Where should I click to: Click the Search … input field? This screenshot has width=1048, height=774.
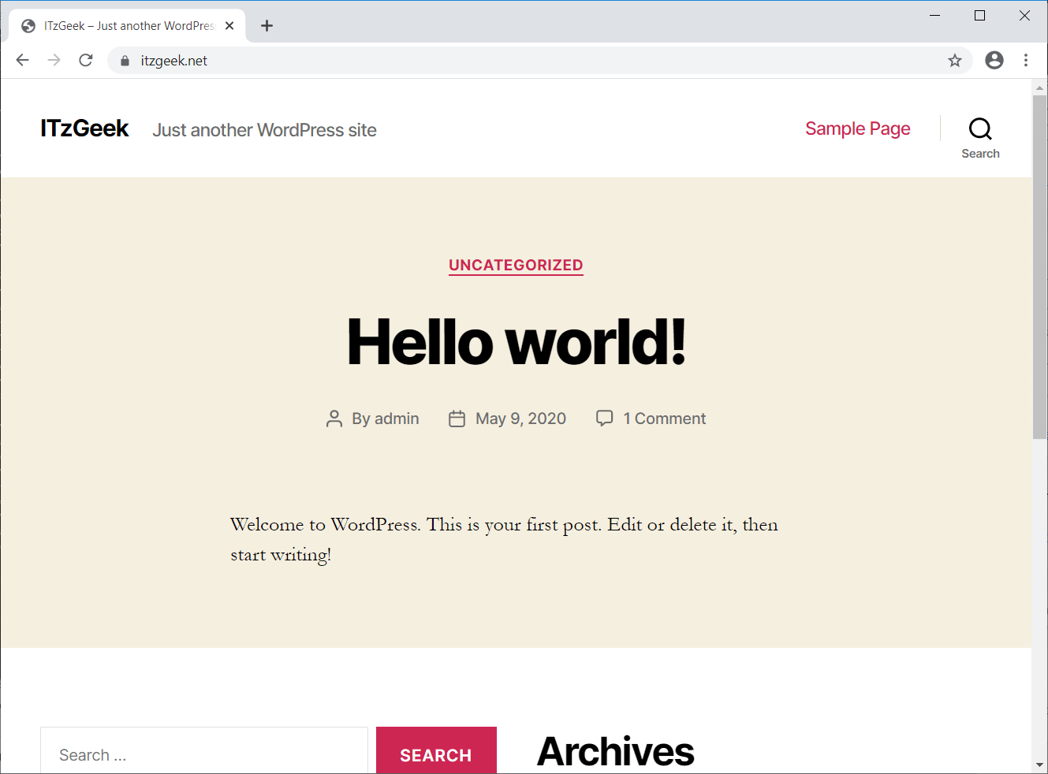pyautogui.click(x=204, y=750)
